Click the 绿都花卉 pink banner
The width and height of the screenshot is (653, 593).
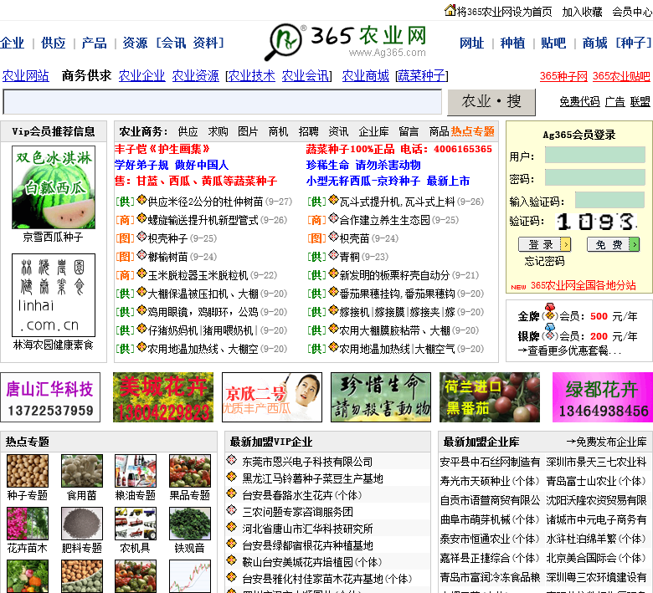tap(603, 397)
